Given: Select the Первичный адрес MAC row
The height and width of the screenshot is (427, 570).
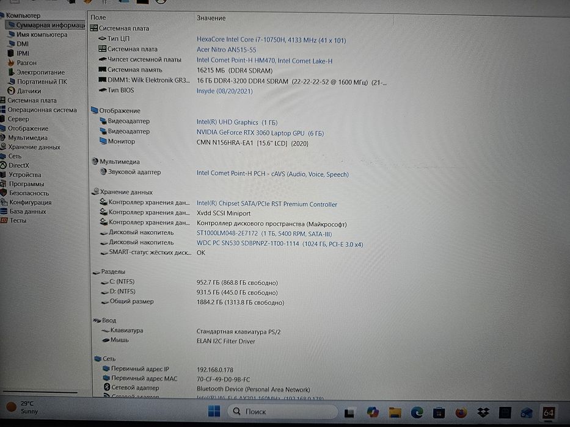Looking at the screenshot, I should (177, 379).
